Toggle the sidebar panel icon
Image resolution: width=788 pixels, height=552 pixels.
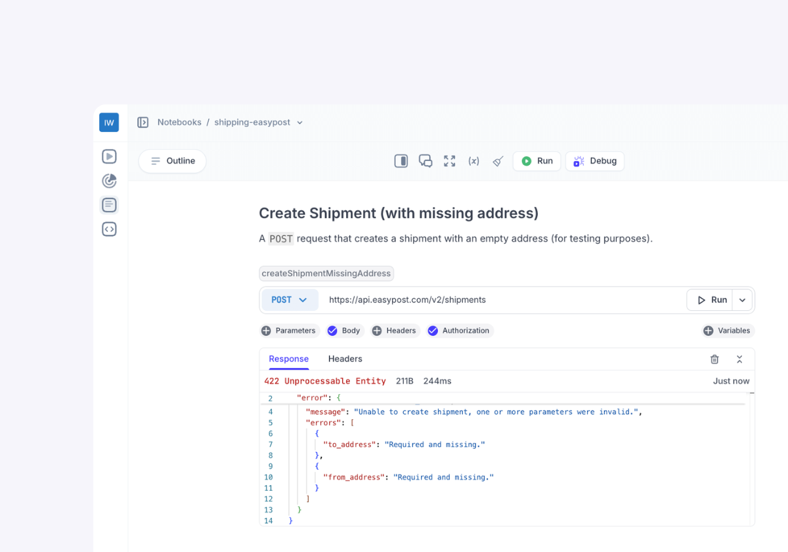point(142,122)
